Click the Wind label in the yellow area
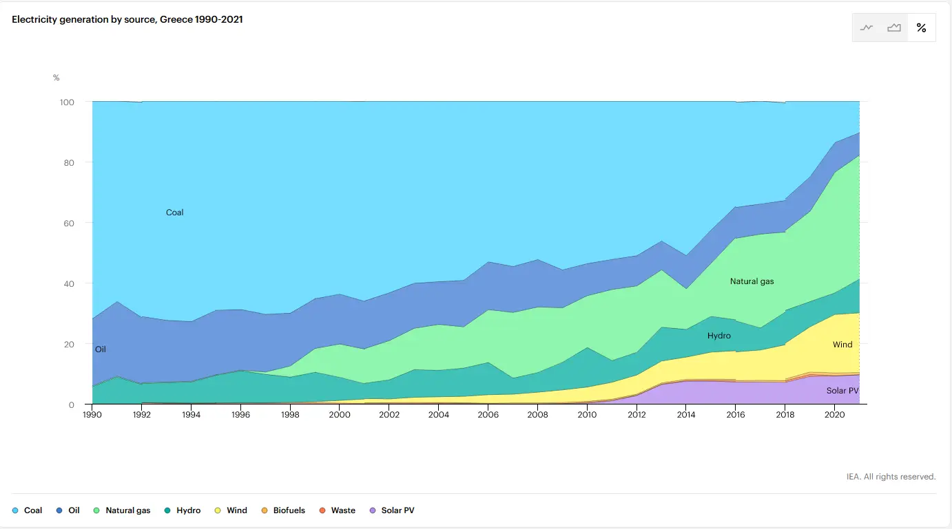This screenshot has width=952, height=529. point(842,345)
